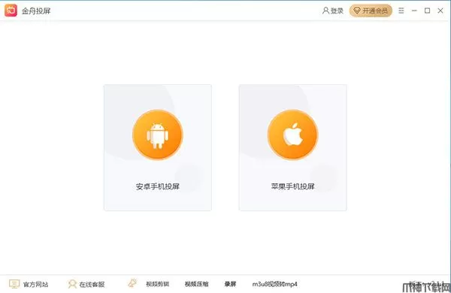
Task: Maximize the 金舟投屏 window
Action: (428, 11)
